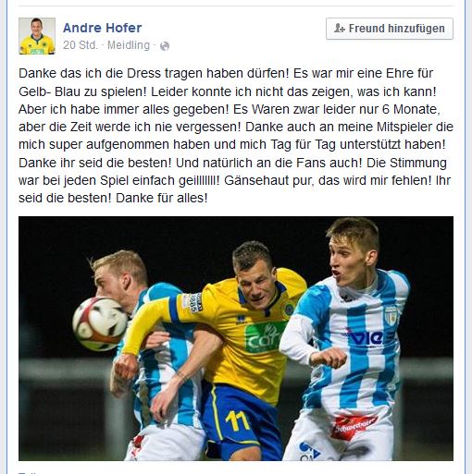Viewport: 472px width, 474px height.
Task: Click the red sponsor logo on the white shorts
Action: (x=353, y=426)
